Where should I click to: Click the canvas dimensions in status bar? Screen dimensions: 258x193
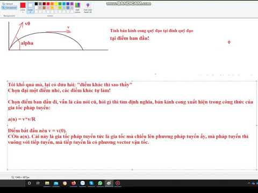20,177
